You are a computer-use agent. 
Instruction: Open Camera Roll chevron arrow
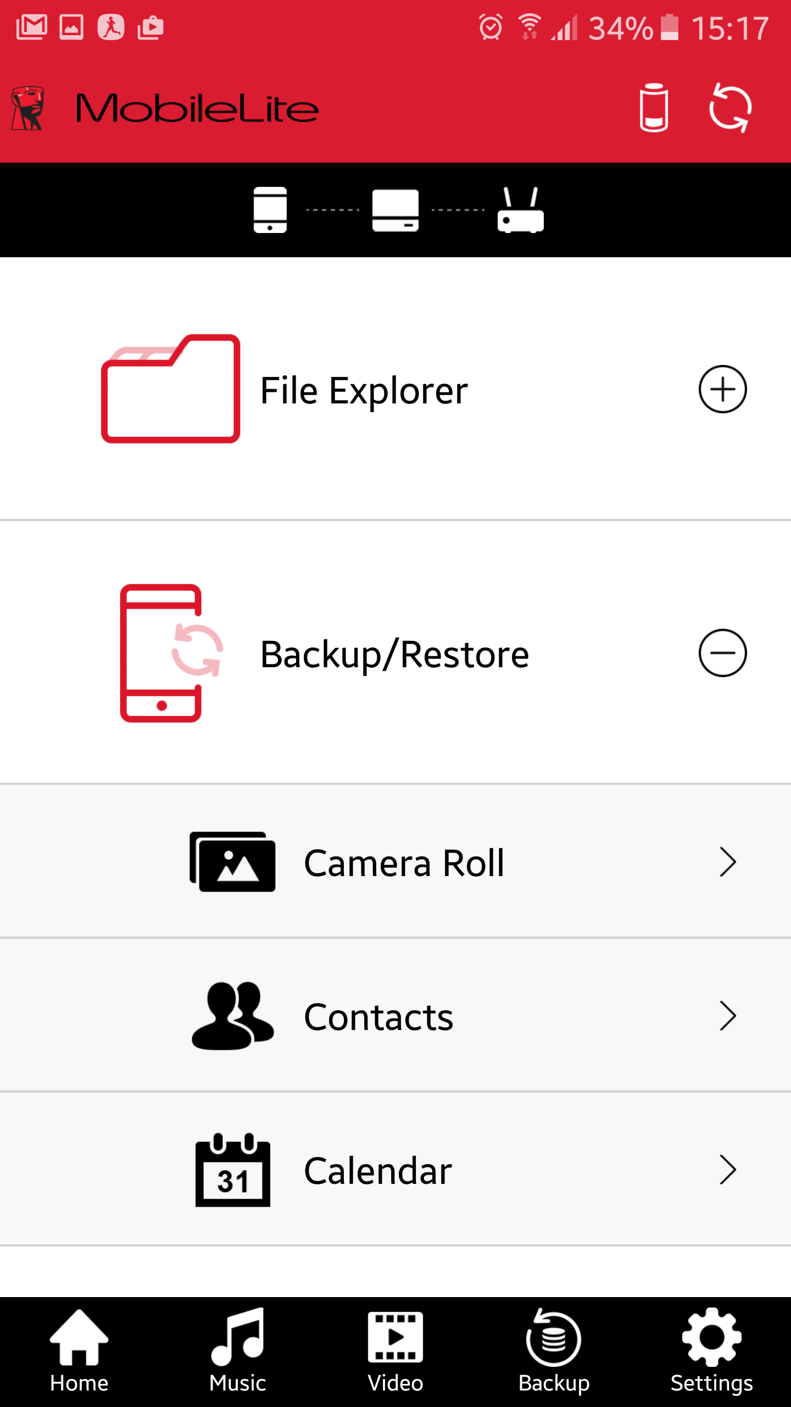[727, 862]
